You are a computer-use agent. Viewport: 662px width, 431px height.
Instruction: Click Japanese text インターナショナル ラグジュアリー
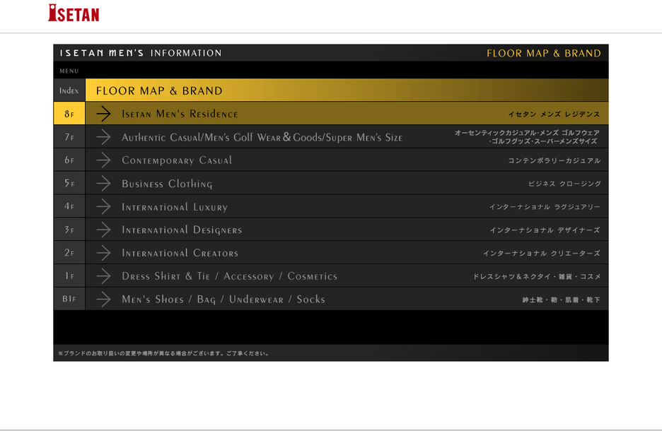pyautogui.click(x=545, y=206)
